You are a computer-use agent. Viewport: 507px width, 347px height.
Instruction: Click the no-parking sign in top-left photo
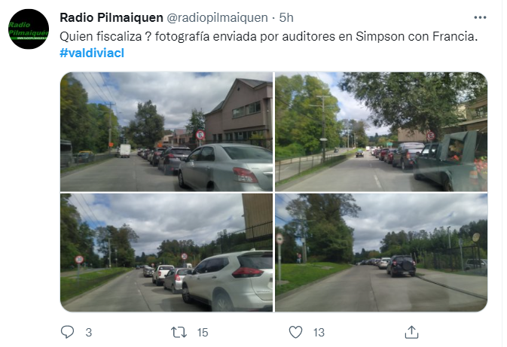tap(200, 135)
